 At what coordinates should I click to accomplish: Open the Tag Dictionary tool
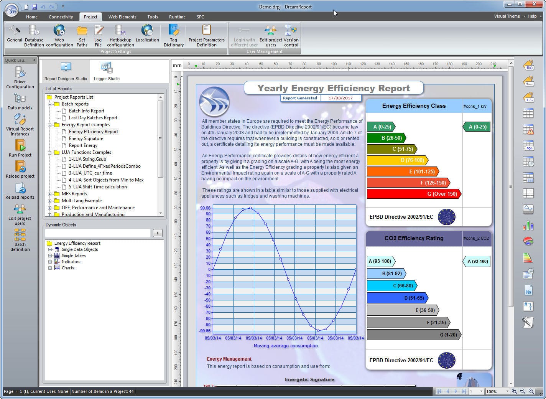point(174,35)
